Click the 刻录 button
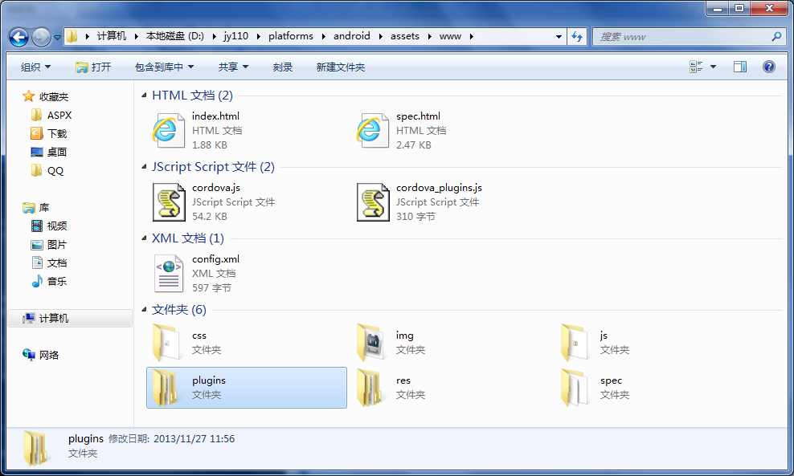 click(283, 67)
